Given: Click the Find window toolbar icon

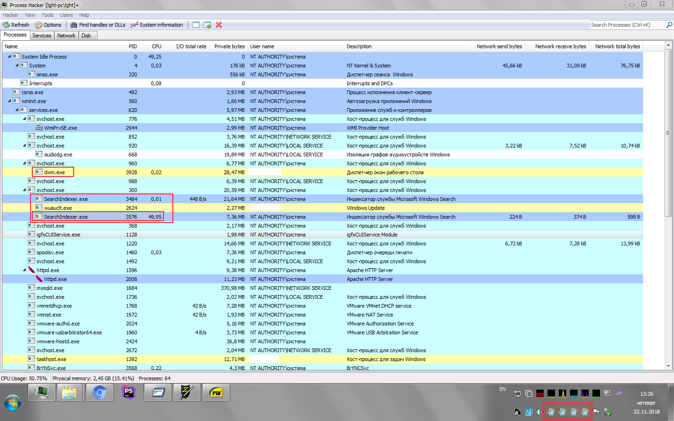Looking at the screenshot, I should tap(196, 25).
